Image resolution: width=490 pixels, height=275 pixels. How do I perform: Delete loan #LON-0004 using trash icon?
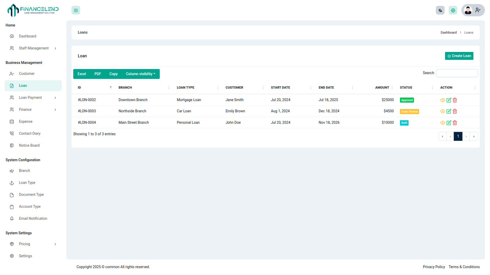click(x=455, y=123)
